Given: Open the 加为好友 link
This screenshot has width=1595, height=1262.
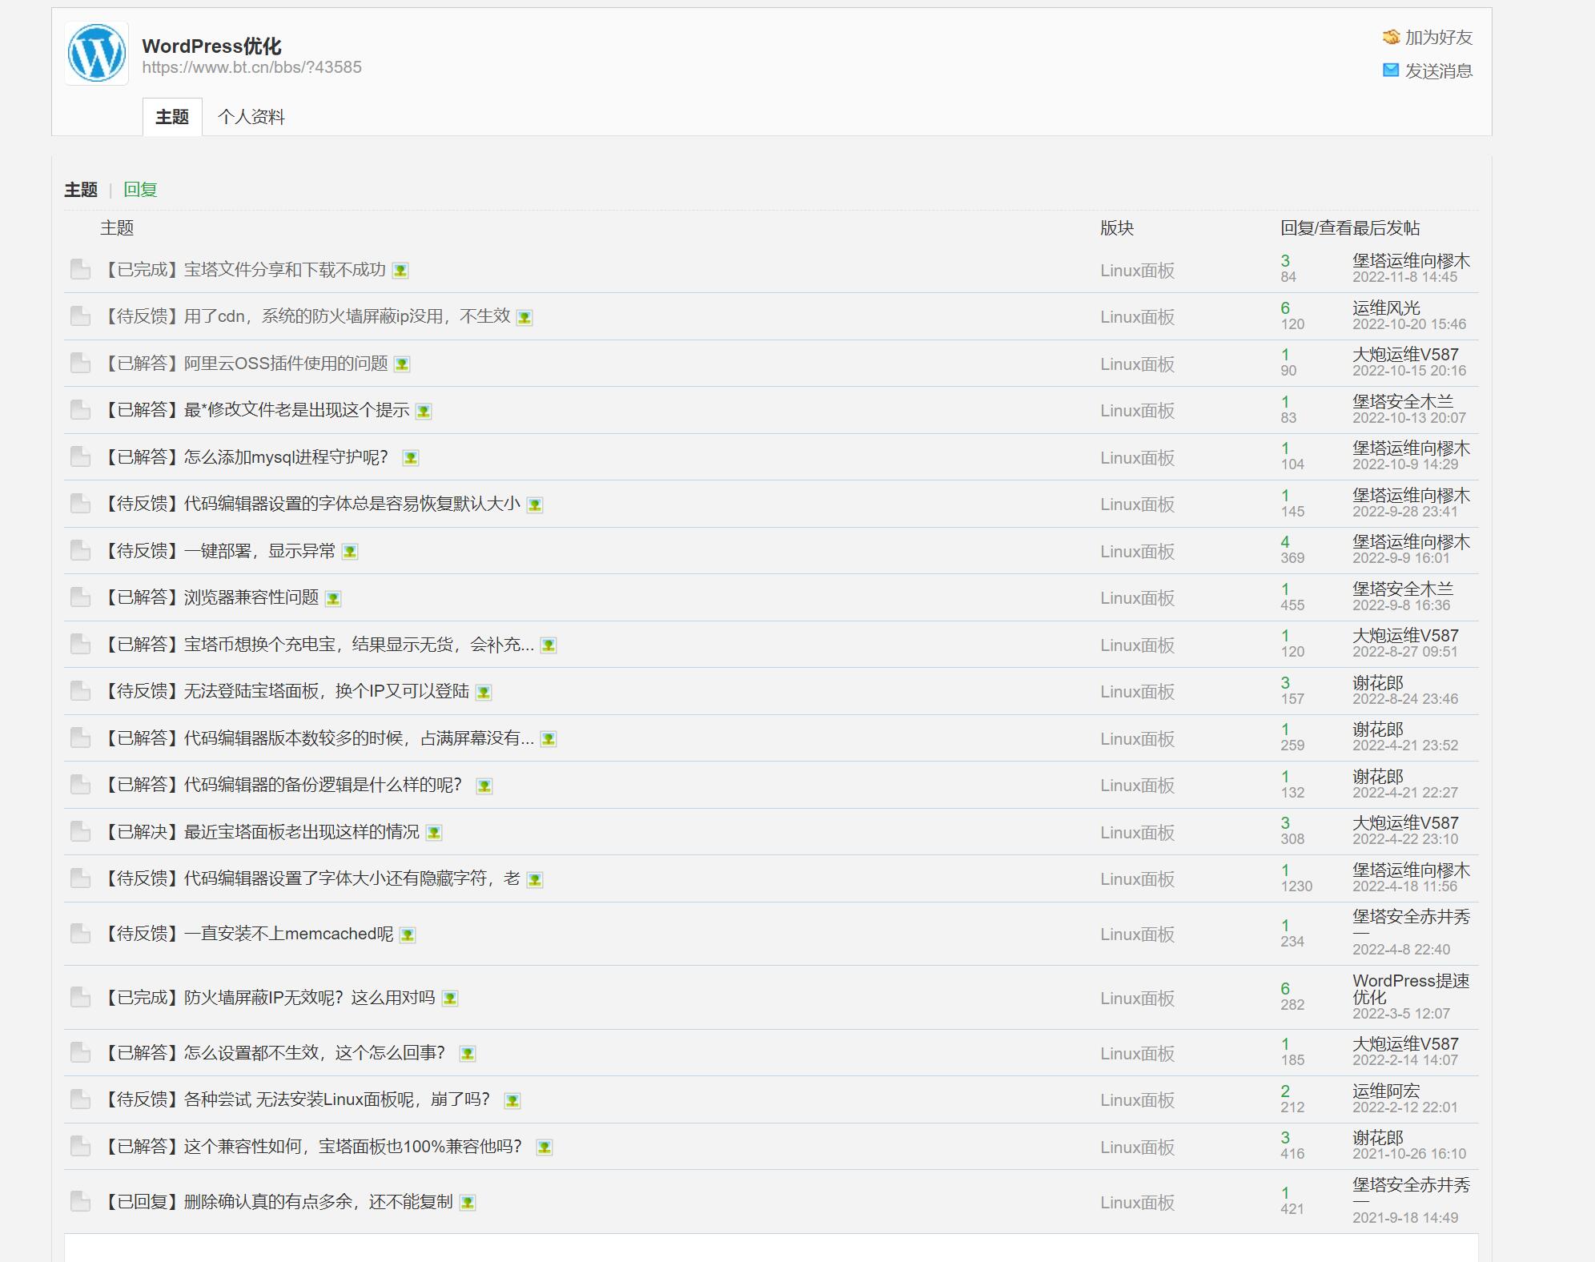Looking at the screenshot, I should pyautogui.click(x=1438, y=37).
